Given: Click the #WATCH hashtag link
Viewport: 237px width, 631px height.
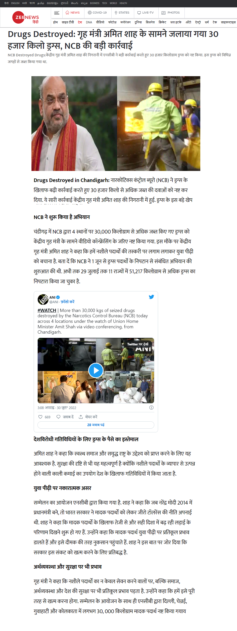Looking at the screenshot, I should [47, 310].
